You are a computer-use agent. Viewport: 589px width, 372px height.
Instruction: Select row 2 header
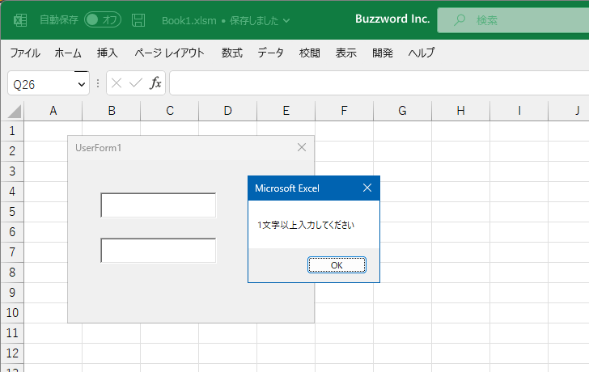point(12,151)
